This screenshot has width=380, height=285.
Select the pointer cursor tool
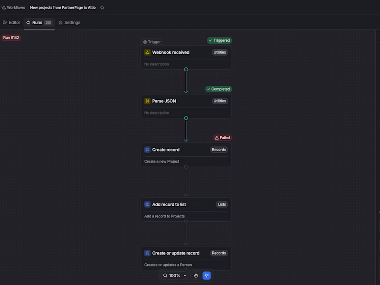[207, 275]
